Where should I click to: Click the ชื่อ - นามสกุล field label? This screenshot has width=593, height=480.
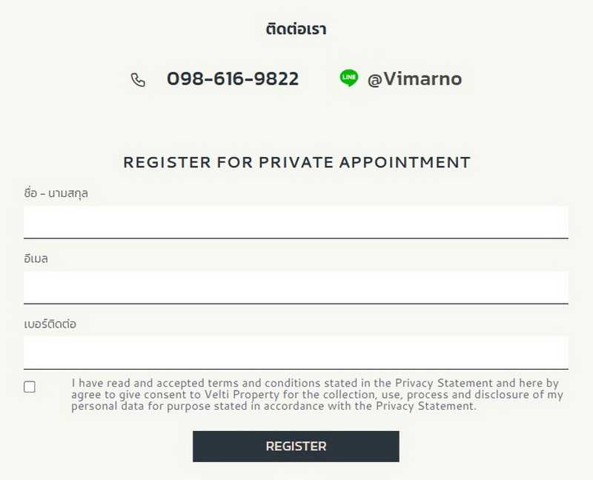click(56, 193)
